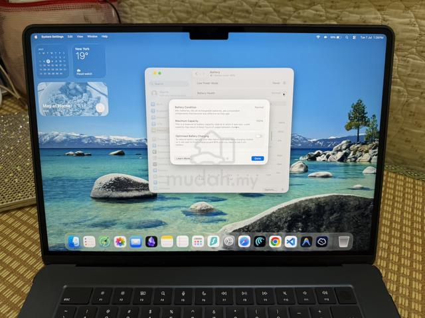Click the settings sidebar Search field
Image resolution: width=425 pixels, height=318 pixels.
point(169,84)
